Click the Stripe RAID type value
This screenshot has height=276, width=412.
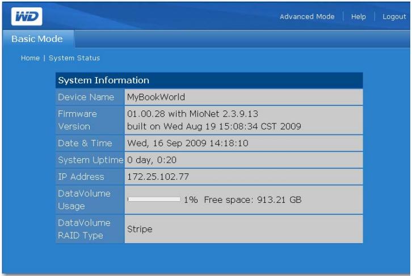(x=140, y=230)
